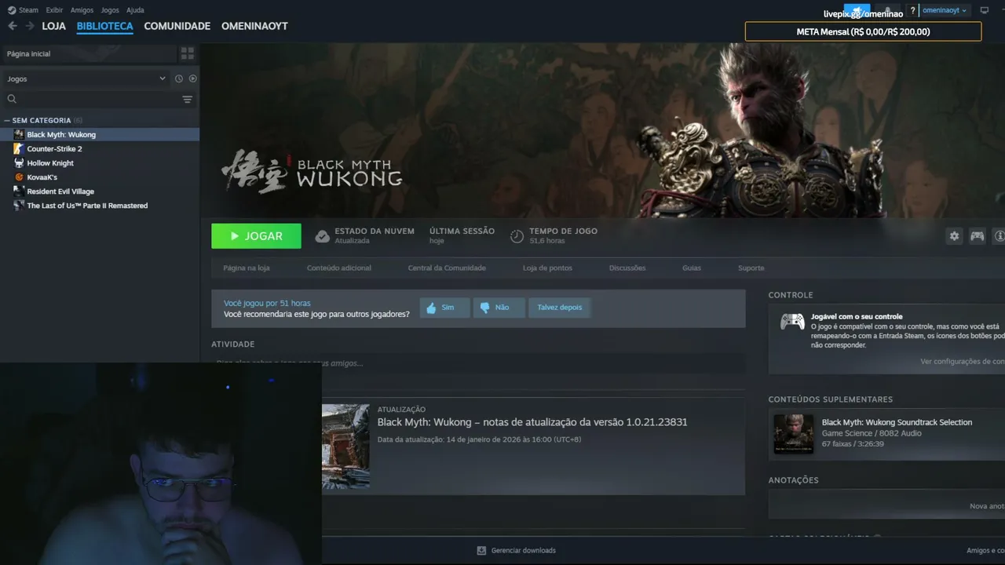
Task: Open the Soundtrack Selection cover thumbnail
Action: click(x=793, y=434)
